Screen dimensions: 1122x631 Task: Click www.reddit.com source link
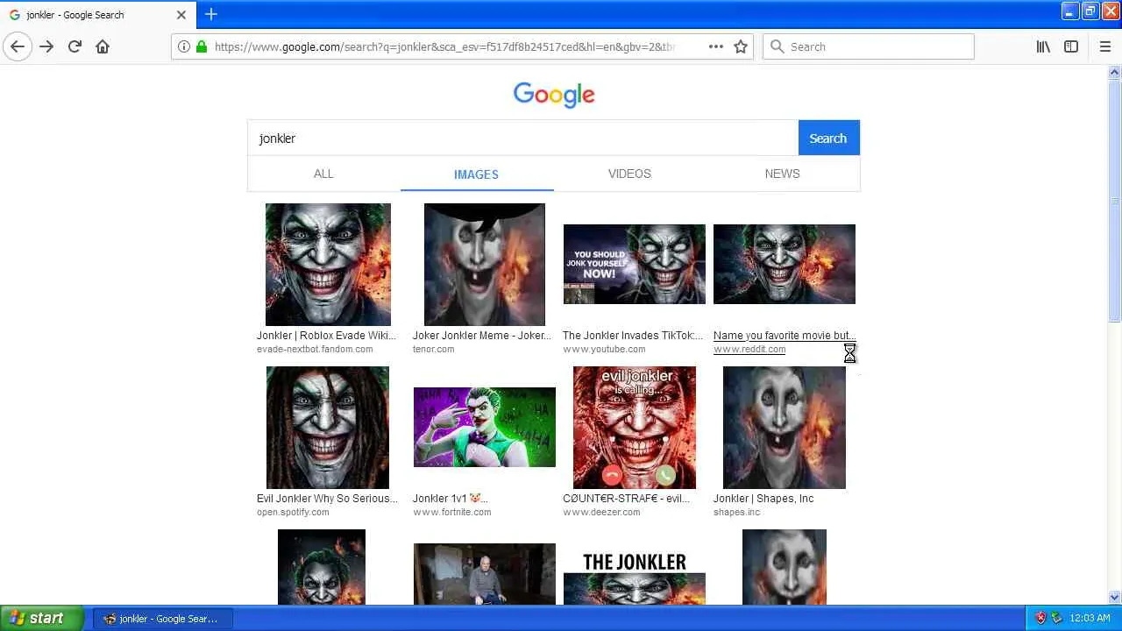(749, 349)
